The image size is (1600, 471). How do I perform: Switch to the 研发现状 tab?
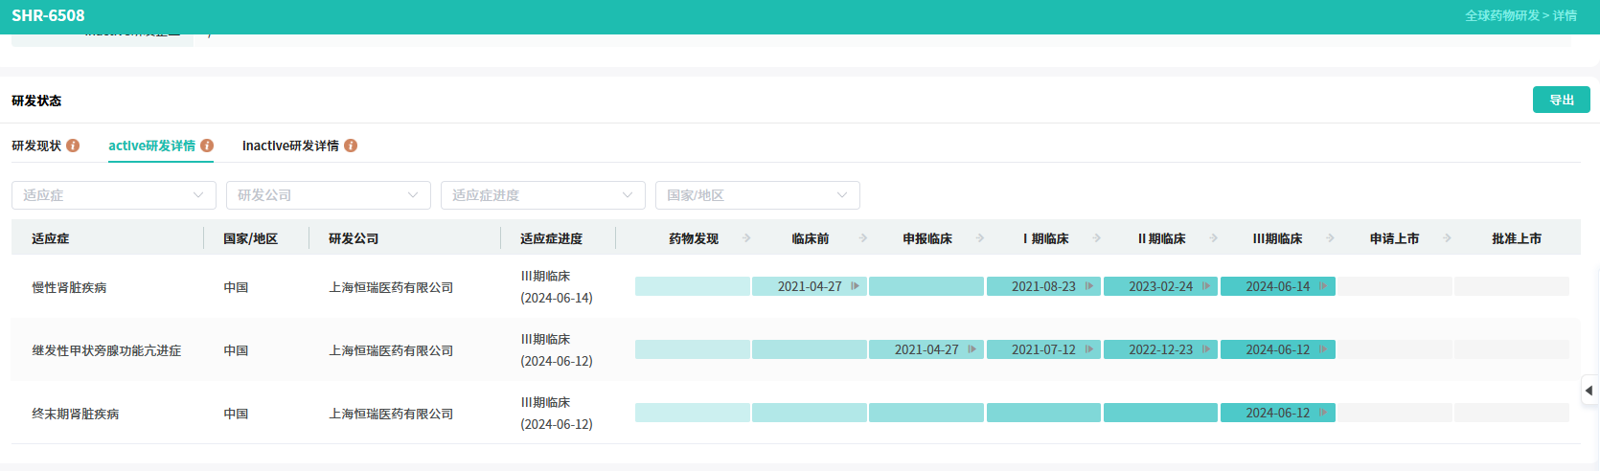tap(36, 146)
